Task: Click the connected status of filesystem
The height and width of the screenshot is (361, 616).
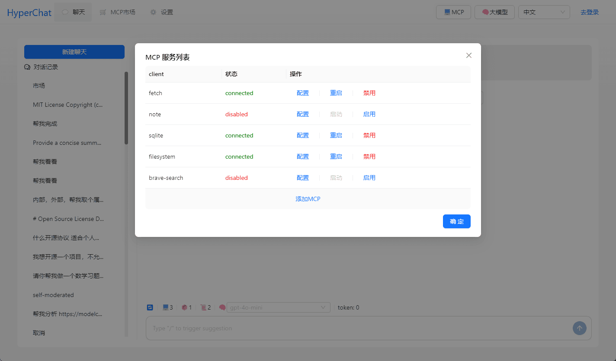Action: 239,157
